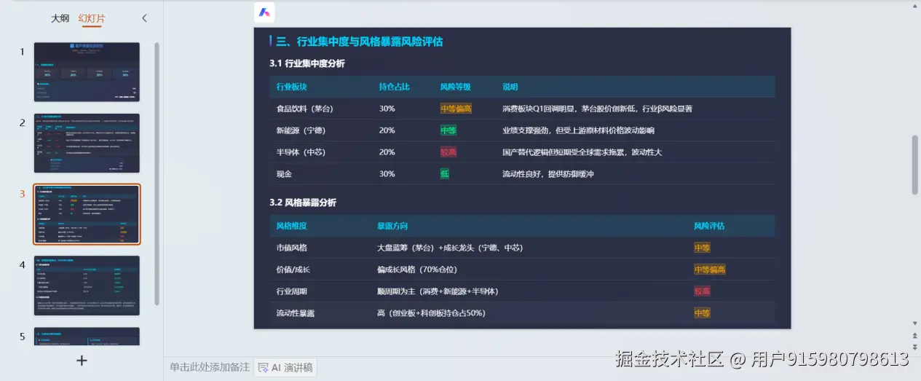Click the 中等 tag in the 流动性暴露 row
Viewport: 921px width, 381px height.
[702, 313]
